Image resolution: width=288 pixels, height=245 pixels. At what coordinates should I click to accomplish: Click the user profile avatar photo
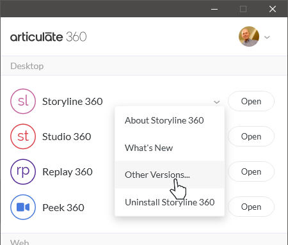[x=249, y=36]
